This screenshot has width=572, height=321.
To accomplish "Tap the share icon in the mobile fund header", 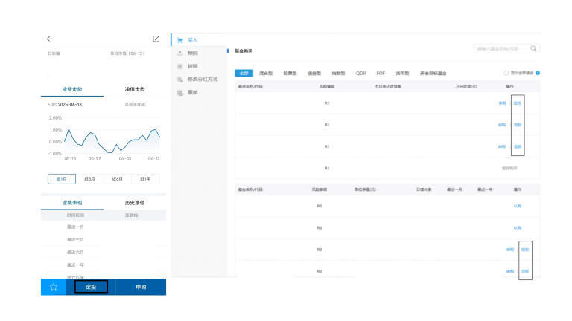I will coord(156,39).
